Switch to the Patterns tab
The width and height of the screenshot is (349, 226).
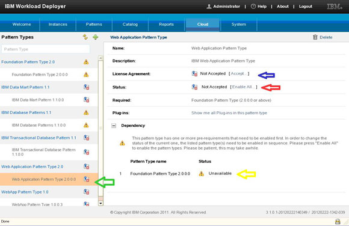click(94, 25)
